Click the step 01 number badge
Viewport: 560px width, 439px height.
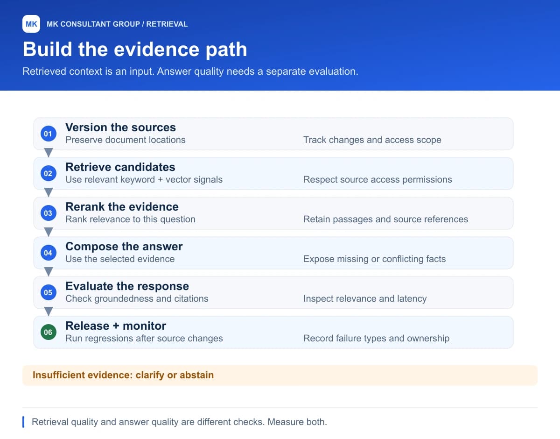point(48,134)
